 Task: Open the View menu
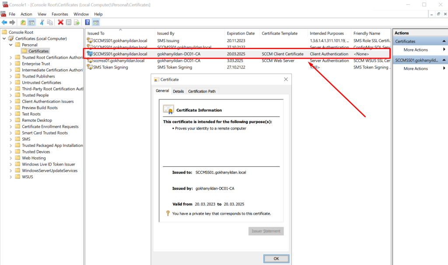[x=42, y=14]
